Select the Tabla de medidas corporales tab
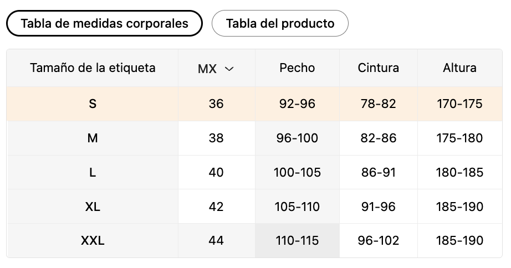The image size is (511, 268). coord(104,23)
